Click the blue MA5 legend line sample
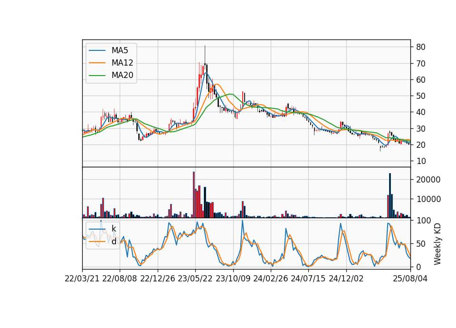The image size is (456, 328). [x=97, y=51]
